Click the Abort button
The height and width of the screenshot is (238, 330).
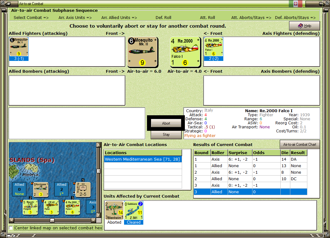(x=166, y=123)
